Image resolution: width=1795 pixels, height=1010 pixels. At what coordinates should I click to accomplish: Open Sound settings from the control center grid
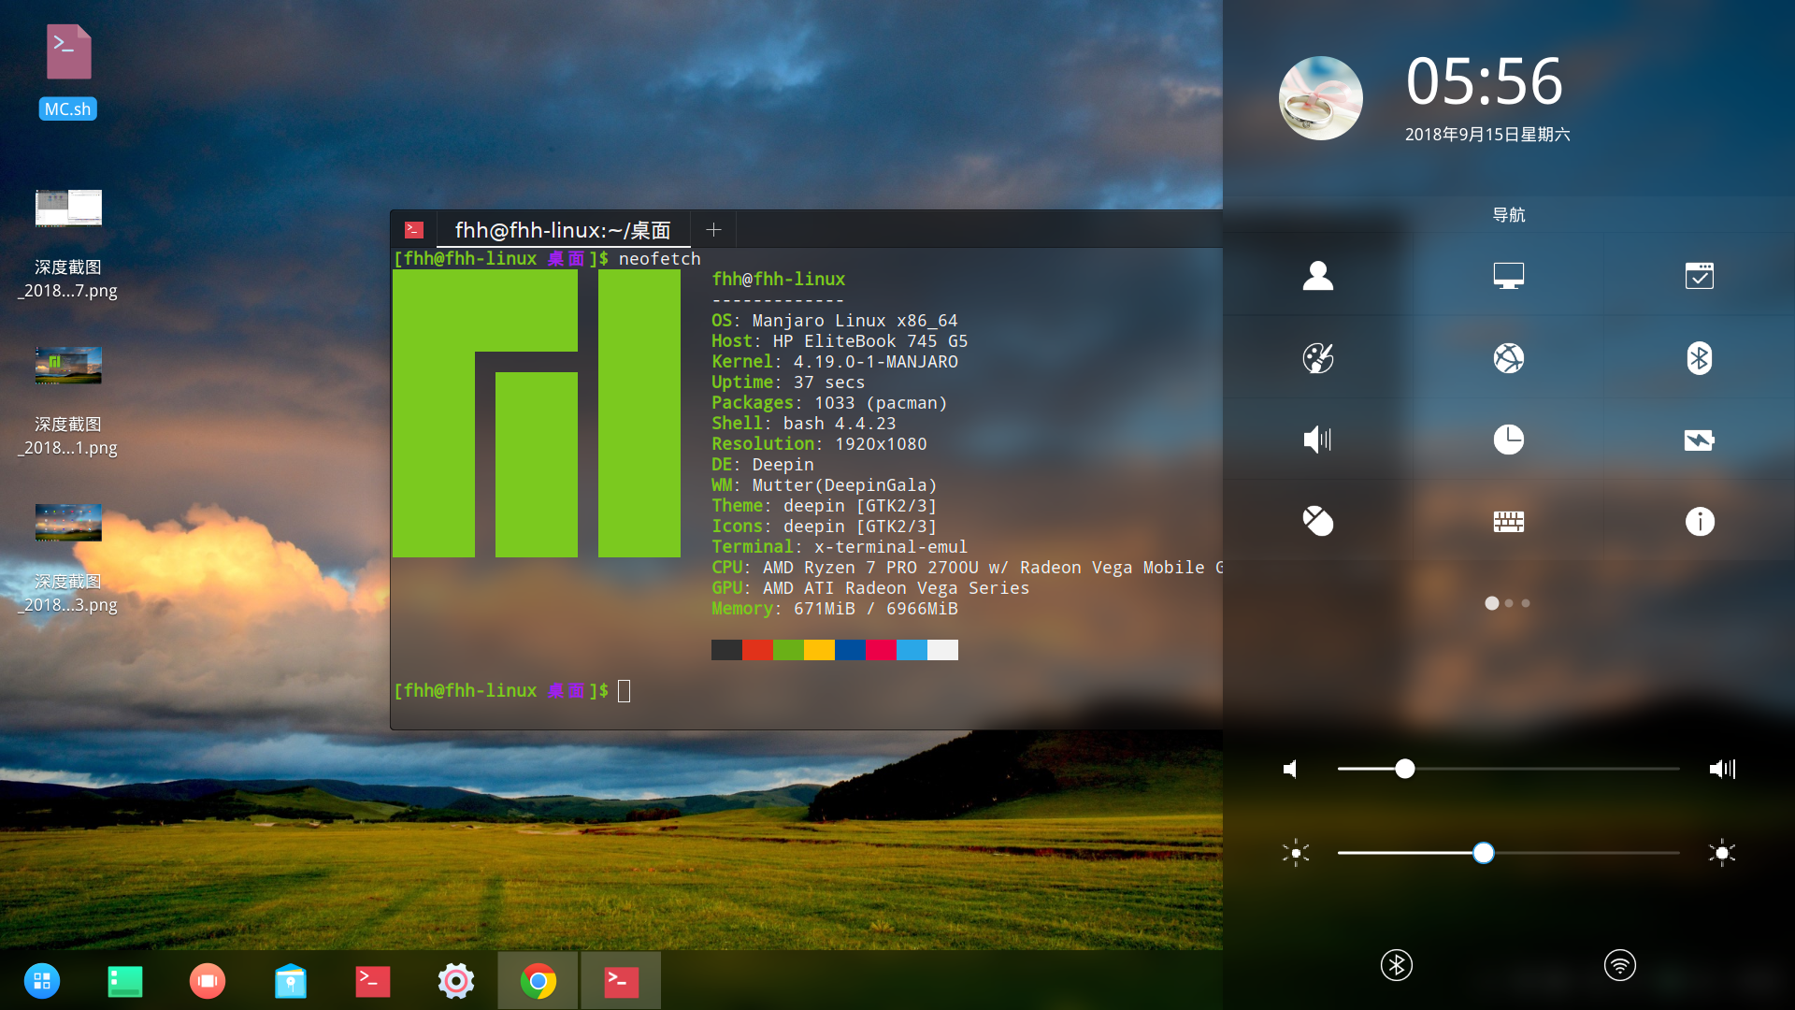[1317, 440]
